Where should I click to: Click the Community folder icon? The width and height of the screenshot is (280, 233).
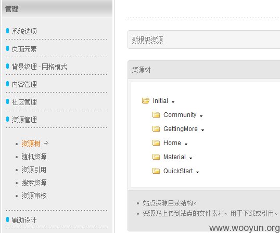pyautogui.click(x=156, y=115)
